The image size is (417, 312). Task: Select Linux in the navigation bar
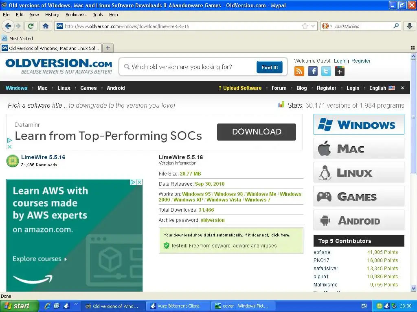[64, 88]
